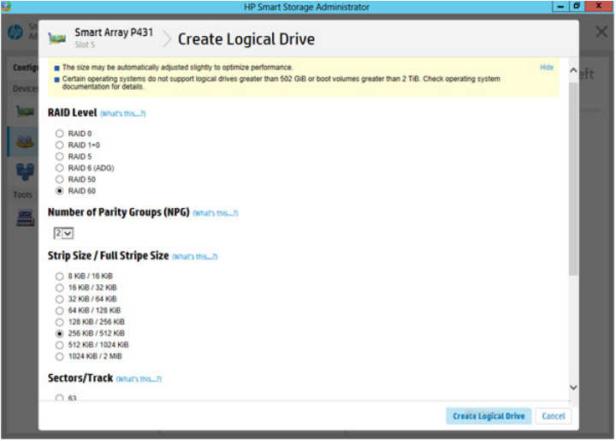Viewport: 616px width, 441px height.
Task: Click the application icon in title bar
Action: tap(6, 6)
